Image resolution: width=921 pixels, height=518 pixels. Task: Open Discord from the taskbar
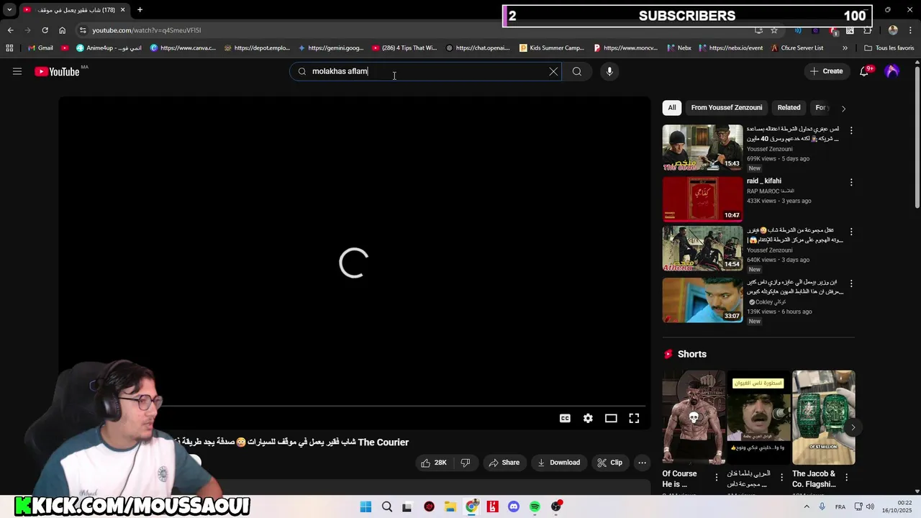click(514, 506)
